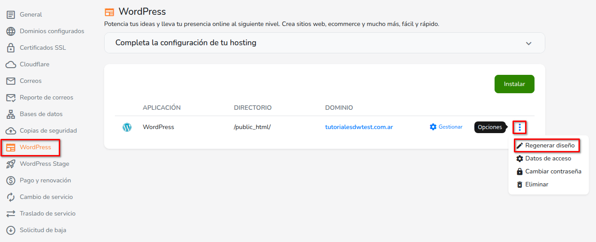Viewport: 596px width, 242px height.
Task: Expand the hosting configuration chevron
Action: pos(529,43)
